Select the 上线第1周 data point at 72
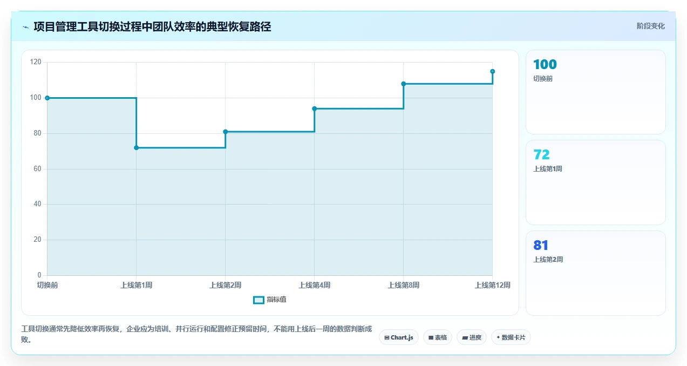This screenshot has width=687, height=366. tap(136, 147)
